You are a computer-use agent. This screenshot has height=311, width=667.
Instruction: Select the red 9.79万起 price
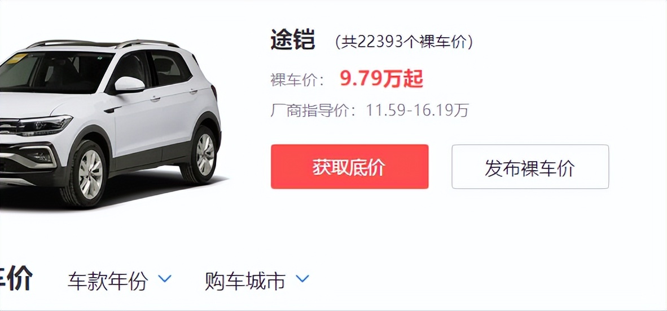[381, 79]
